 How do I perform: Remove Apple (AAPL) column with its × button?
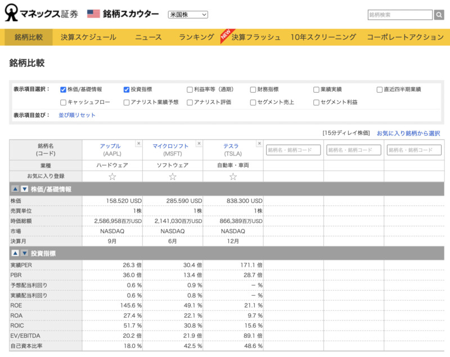138,143
